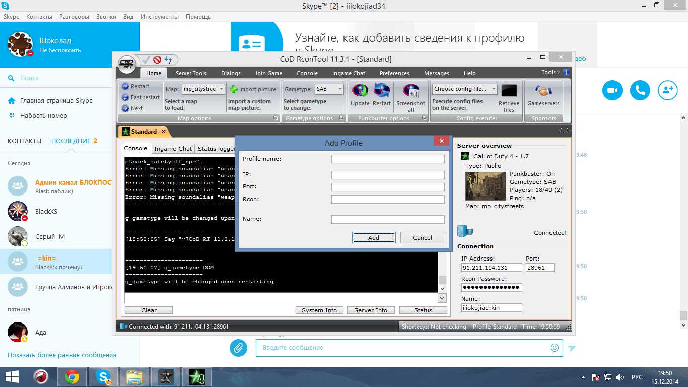Click Fast restart in Map options
Screen dimensions: 688x387
(141, 97)
